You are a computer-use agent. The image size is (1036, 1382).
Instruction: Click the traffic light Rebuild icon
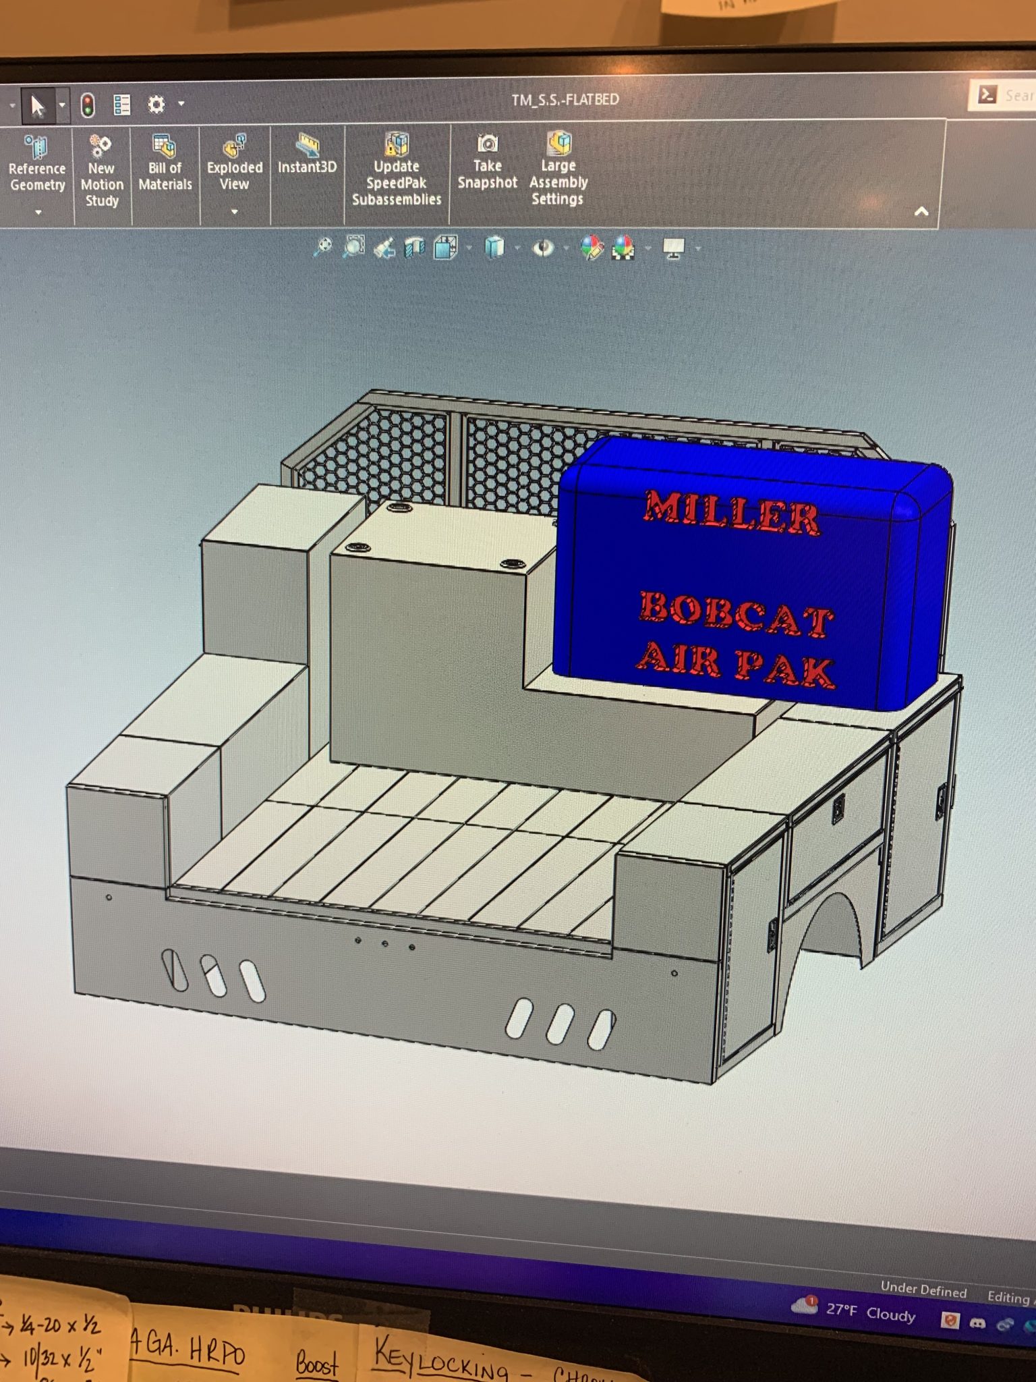[x=88, y=105]
